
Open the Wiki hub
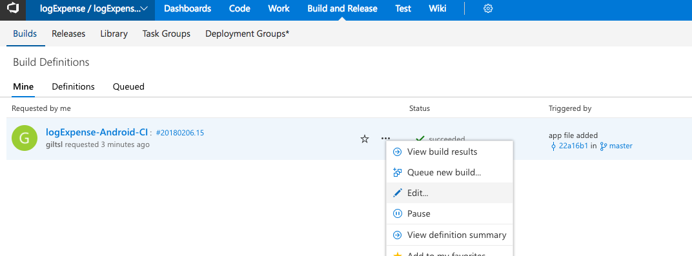pos(438,9)
